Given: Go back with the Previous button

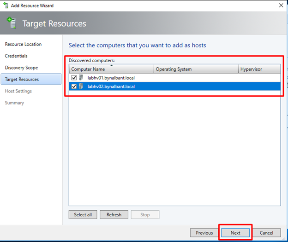Looking at the screenshot, I should click(x=204, y=233).
